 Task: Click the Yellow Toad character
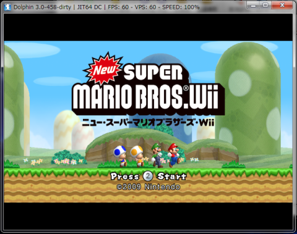137,156
